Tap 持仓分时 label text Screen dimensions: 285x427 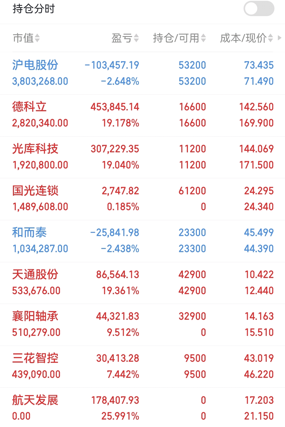[34, 9]
